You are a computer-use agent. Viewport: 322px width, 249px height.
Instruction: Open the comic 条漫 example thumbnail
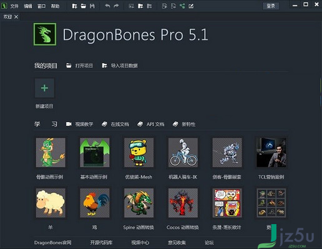(227, 203)
